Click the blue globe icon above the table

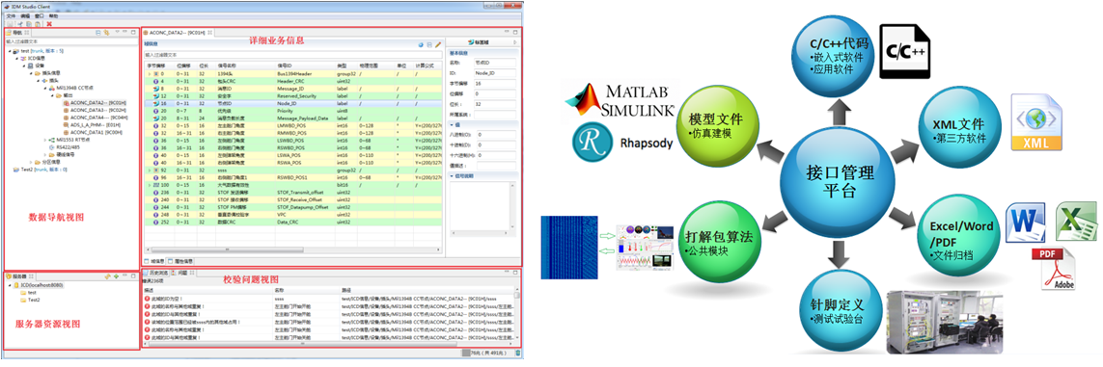tap(421, 44)
